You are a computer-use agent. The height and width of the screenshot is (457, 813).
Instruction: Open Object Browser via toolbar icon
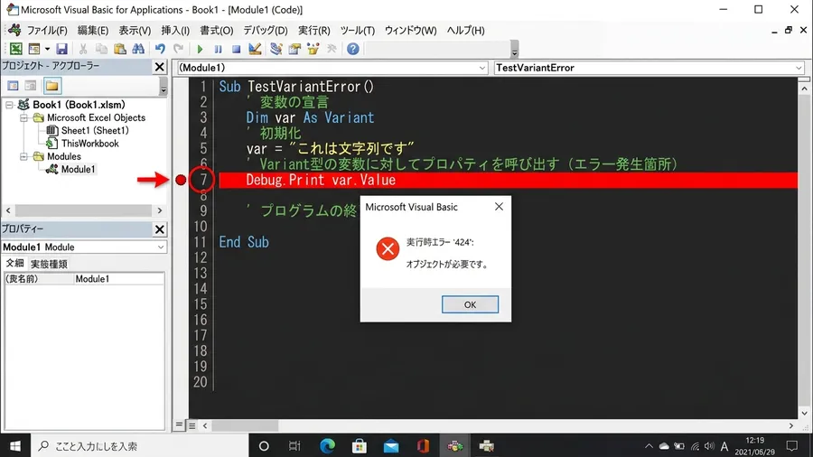click(x=313, y=49)
